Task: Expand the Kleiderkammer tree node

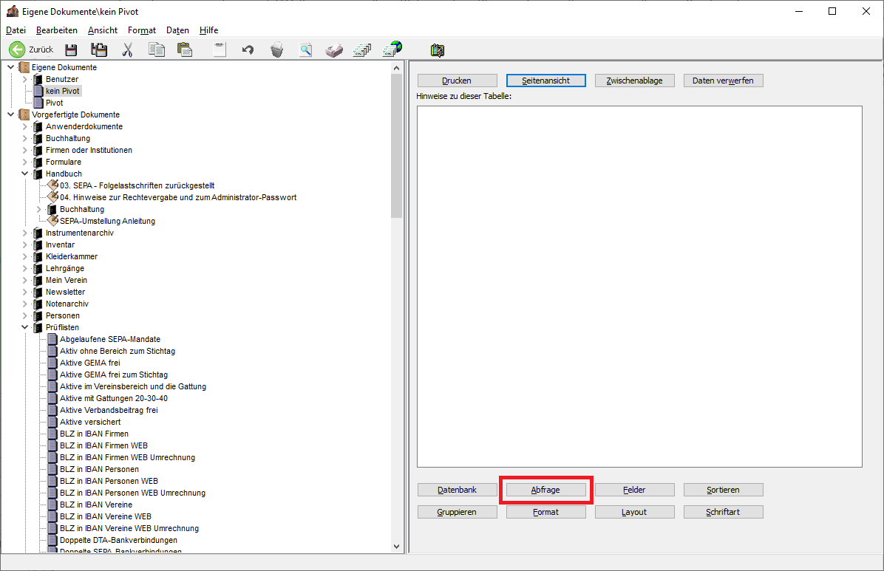Action: [x=25, y=256]
